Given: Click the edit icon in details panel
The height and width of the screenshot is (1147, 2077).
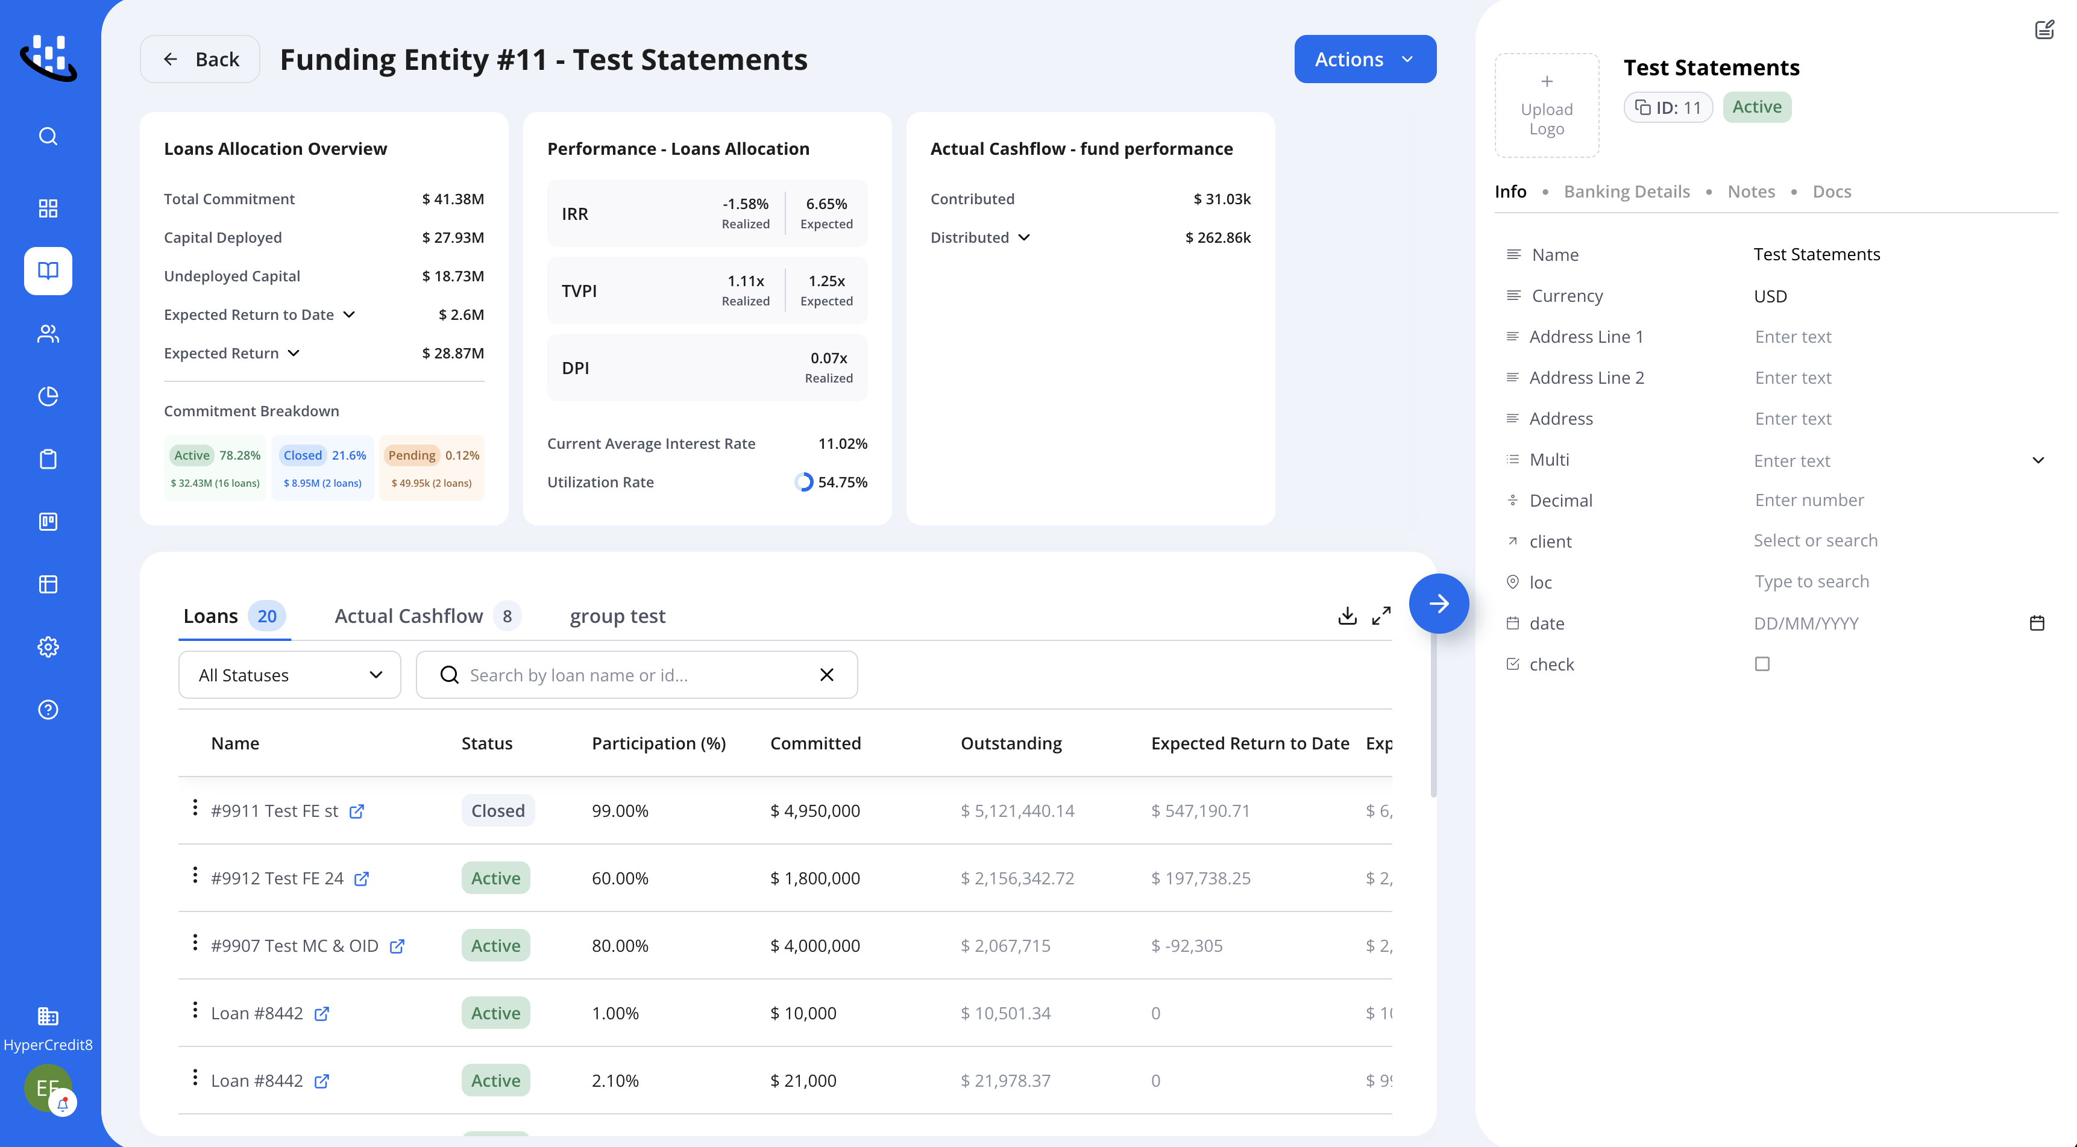Looking at the screenshot, I should pos(2044,30).
